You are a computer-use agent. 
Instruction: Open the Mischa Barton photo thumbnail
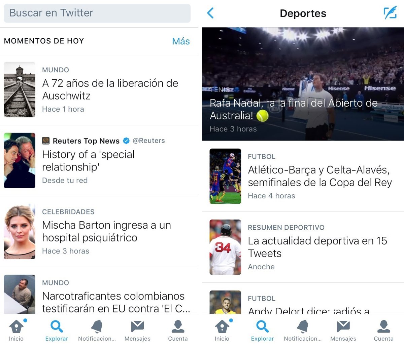[x=20, y=231]
